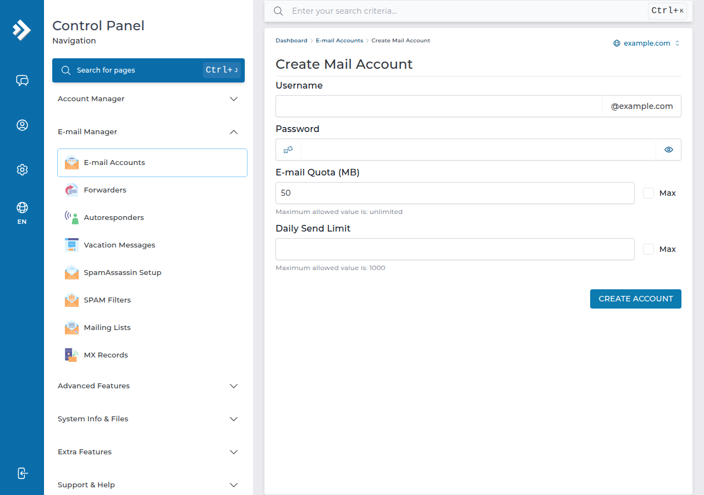Screen dimensions: 704x495
Task: Toggle password visibility eye icon
Action: click(x=669, y=150)
